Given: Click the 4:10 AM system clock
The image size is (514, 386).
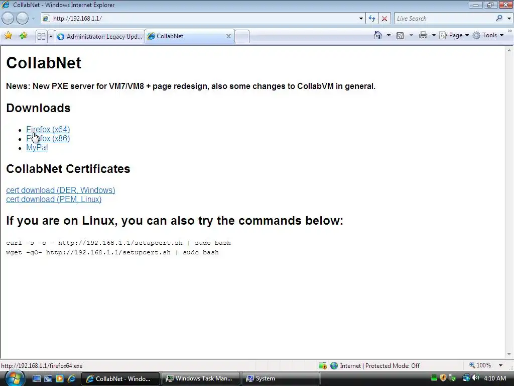Looking at the screenshot, I should pyautogui.click(x=494, y=378).
